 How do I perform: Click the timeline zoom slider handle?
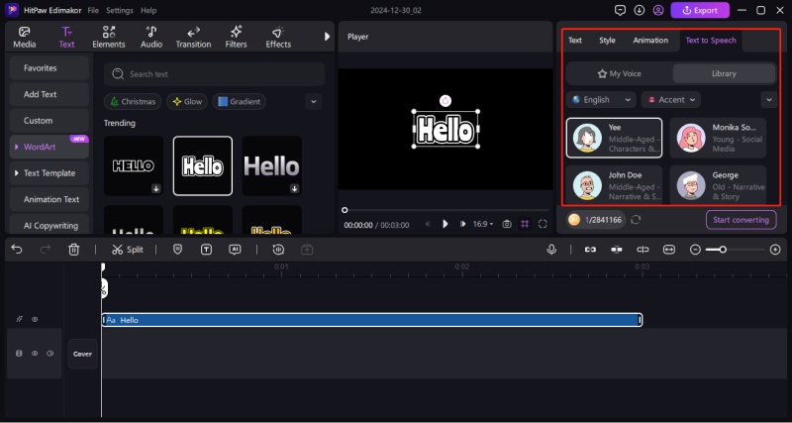[x=723, y=250]
